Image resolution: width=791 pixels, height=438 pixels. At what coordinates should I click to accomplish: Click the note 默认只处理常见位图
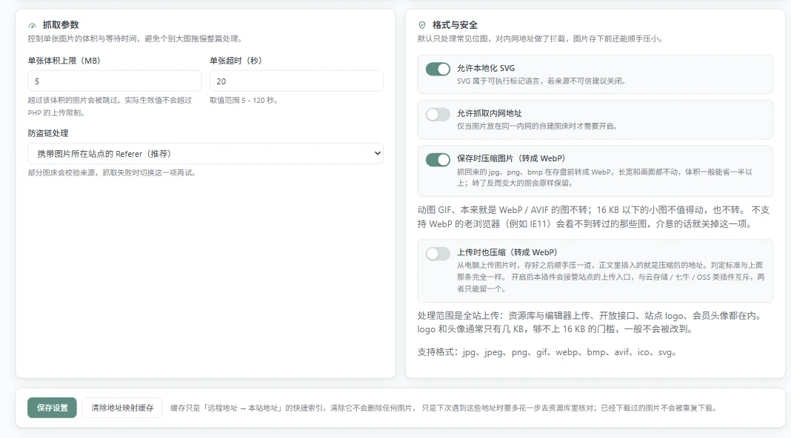540,38
